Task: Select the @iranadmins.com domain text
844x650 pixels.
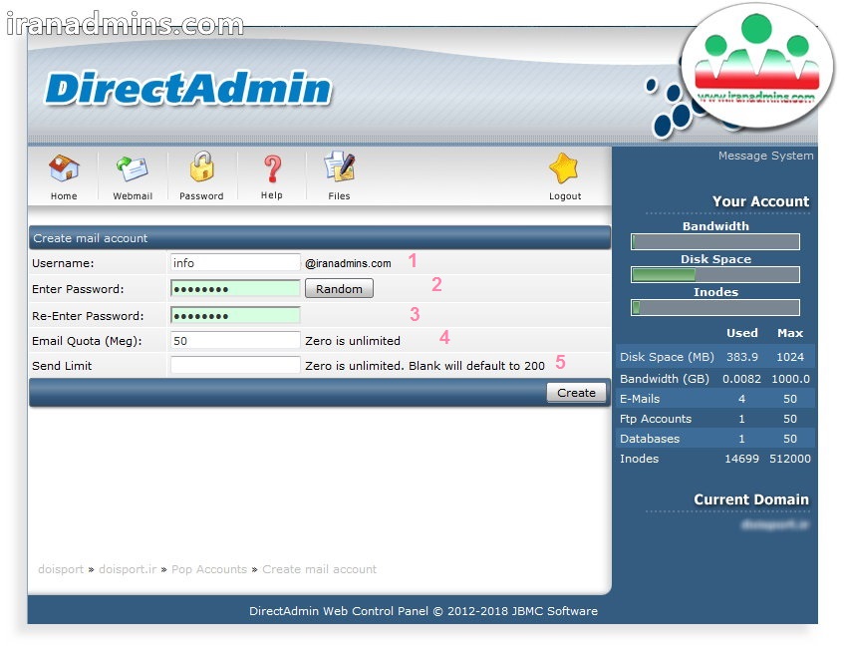Action: [348, 263]
